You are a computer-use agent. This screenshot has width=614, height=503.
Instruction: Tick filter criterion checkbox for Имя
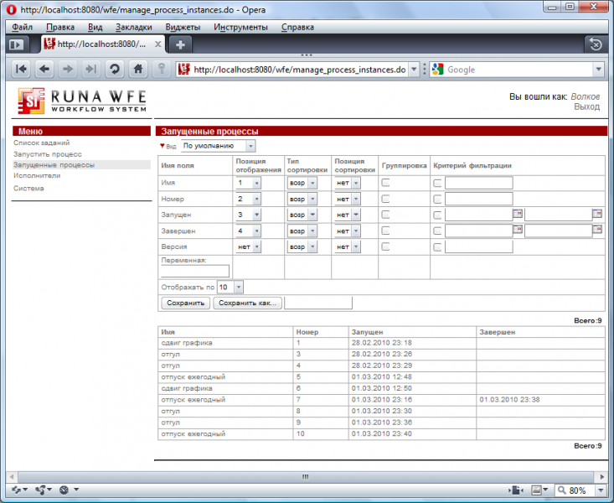437,183
